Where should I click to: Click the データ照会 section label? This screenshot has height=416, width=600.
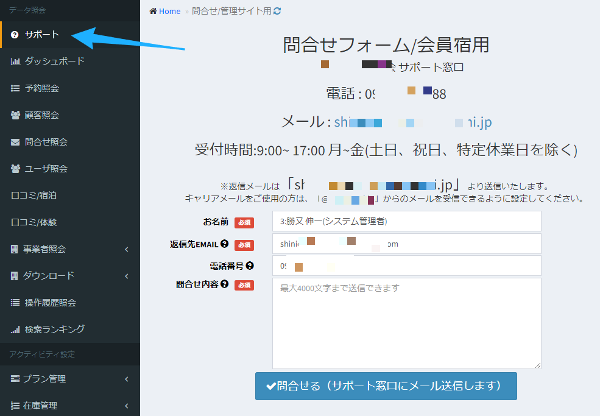click(27, 10)
